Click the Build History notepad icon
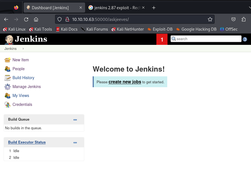The height and width of the screenshot is (180, 251). tap(8, 78)
